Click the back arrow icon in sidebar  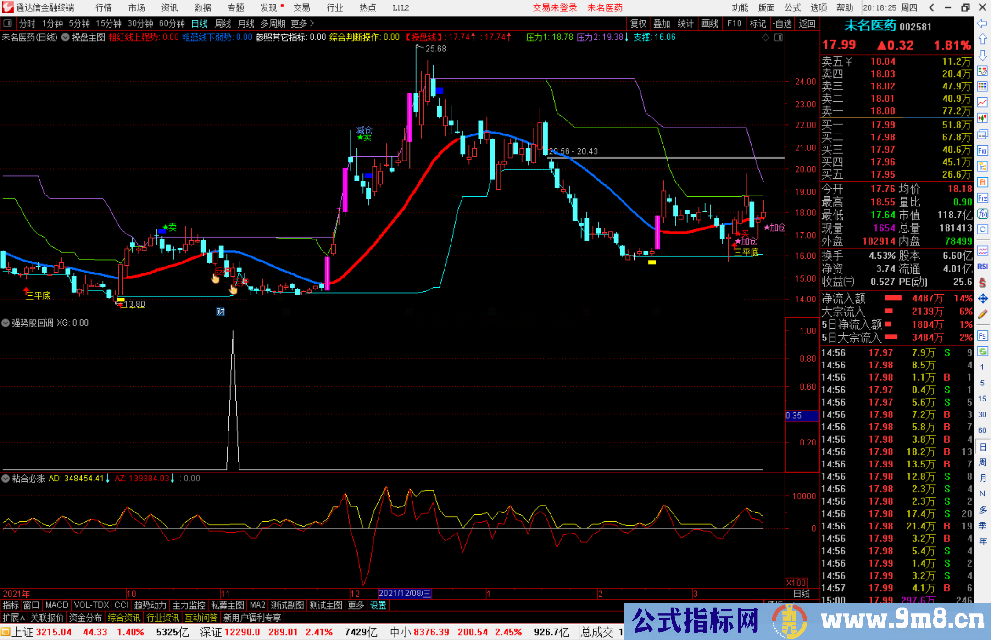coord(982,23)
